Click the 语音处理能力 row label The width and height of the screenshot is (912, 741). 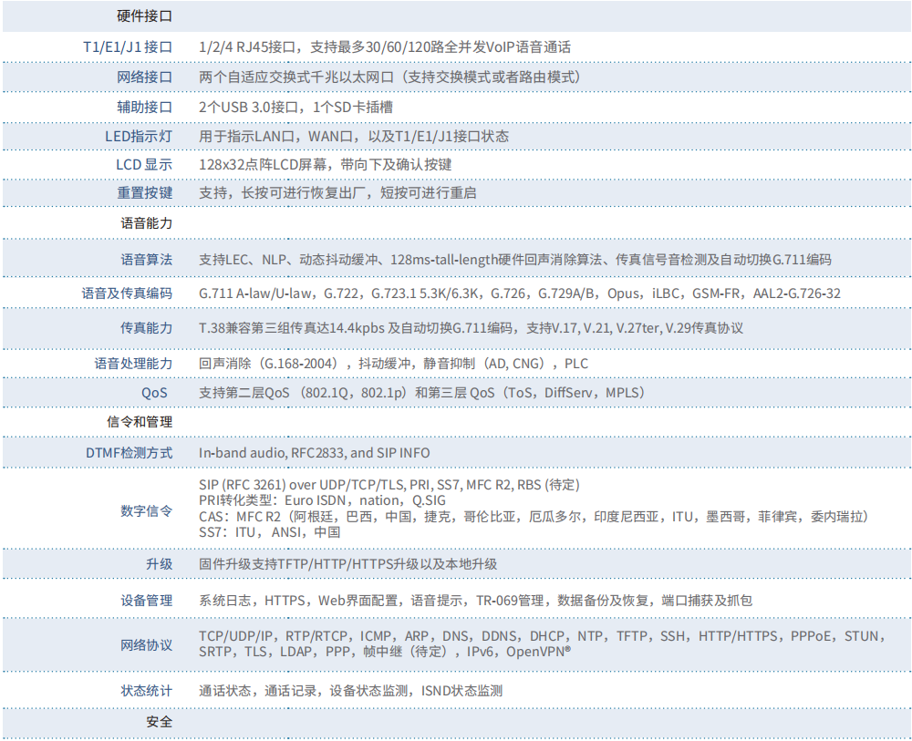[133, 363]
